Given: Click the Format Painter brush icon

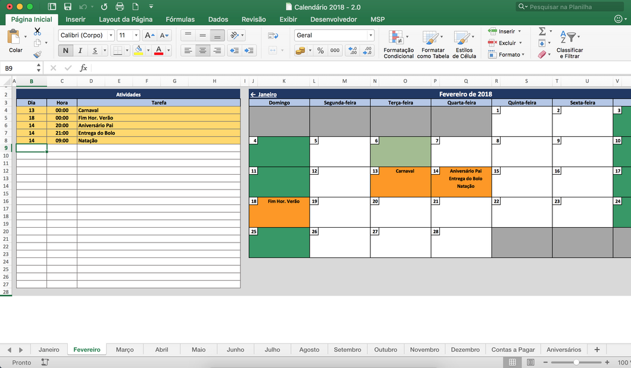Looking at the screenshot, I should [x=38, y=54].
